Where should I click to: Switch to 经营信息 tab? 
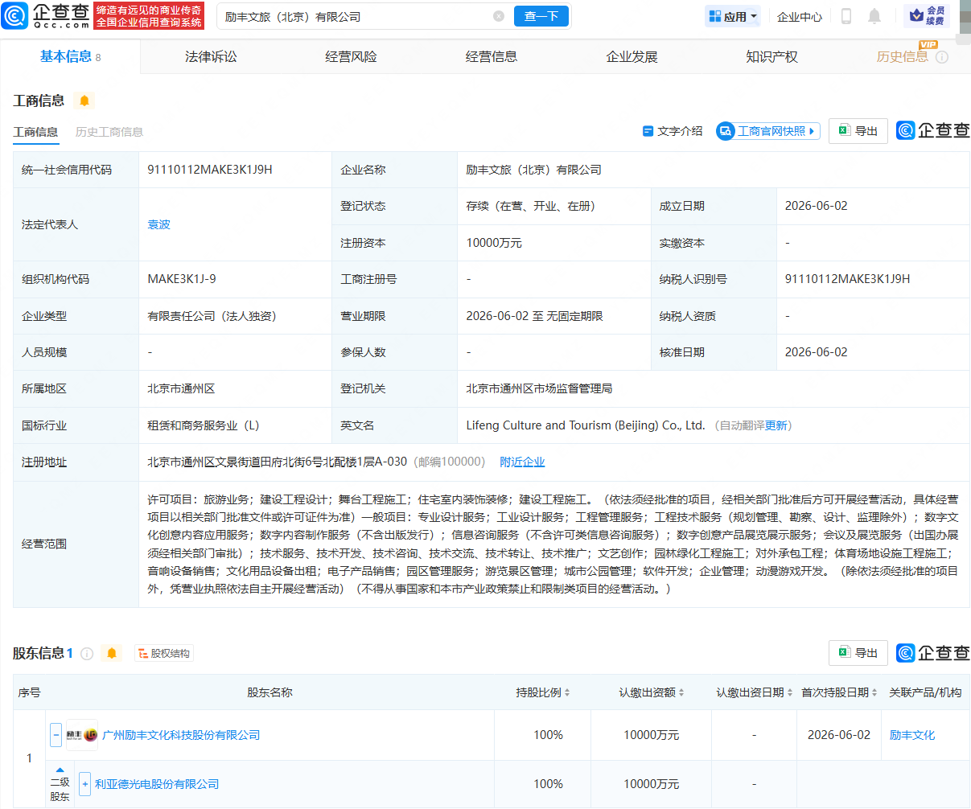(x=492, y=56)
